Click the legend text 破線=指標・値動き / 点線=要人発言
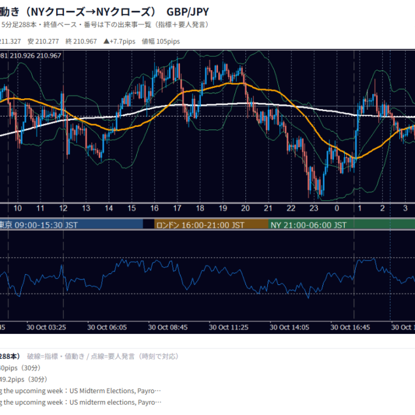This screenshot has width=415, height=415. (104, 356)
